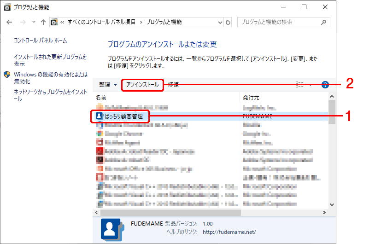Click the 修復 toolbar button
The width and height of the screenshot is (387, 244).
[x=173, y=85]
